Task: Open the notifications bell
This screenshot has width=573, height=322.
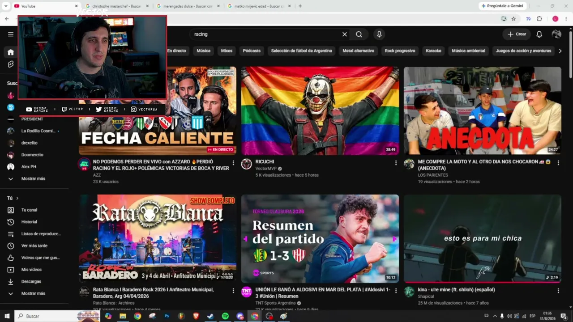Action: [539, 34]
